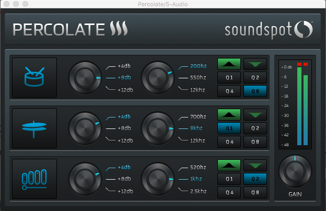Enable Q1 in drum row

(x=229, y=77)
